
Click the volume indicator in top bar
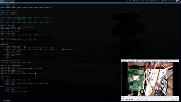pos(159,1)
